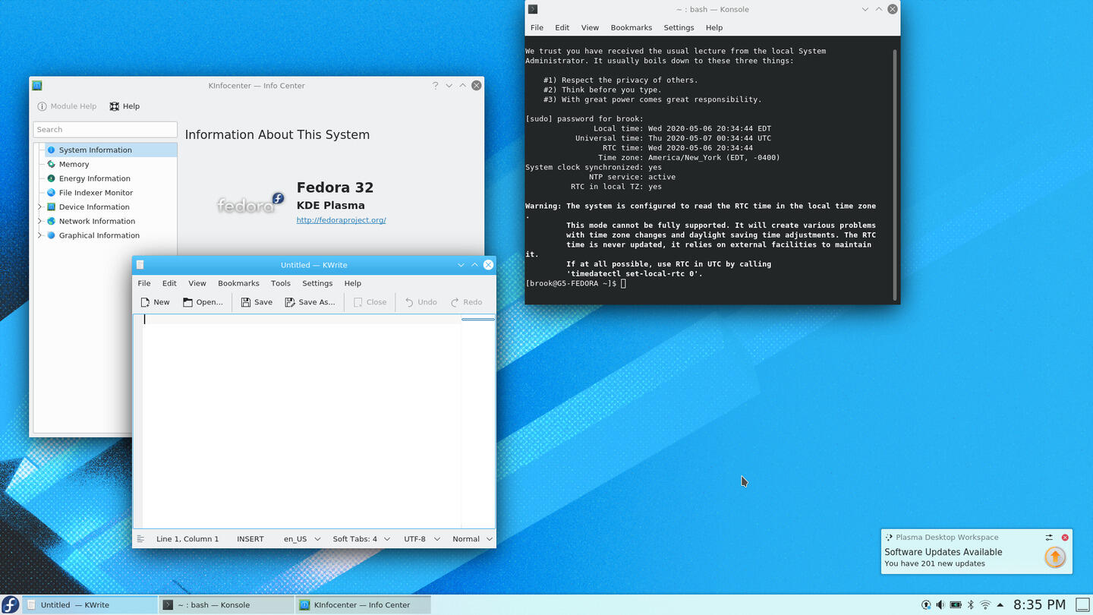1093x615 pixels.
Task: Click the Open file icon in KWrite
Action: [x=187, y=302]
